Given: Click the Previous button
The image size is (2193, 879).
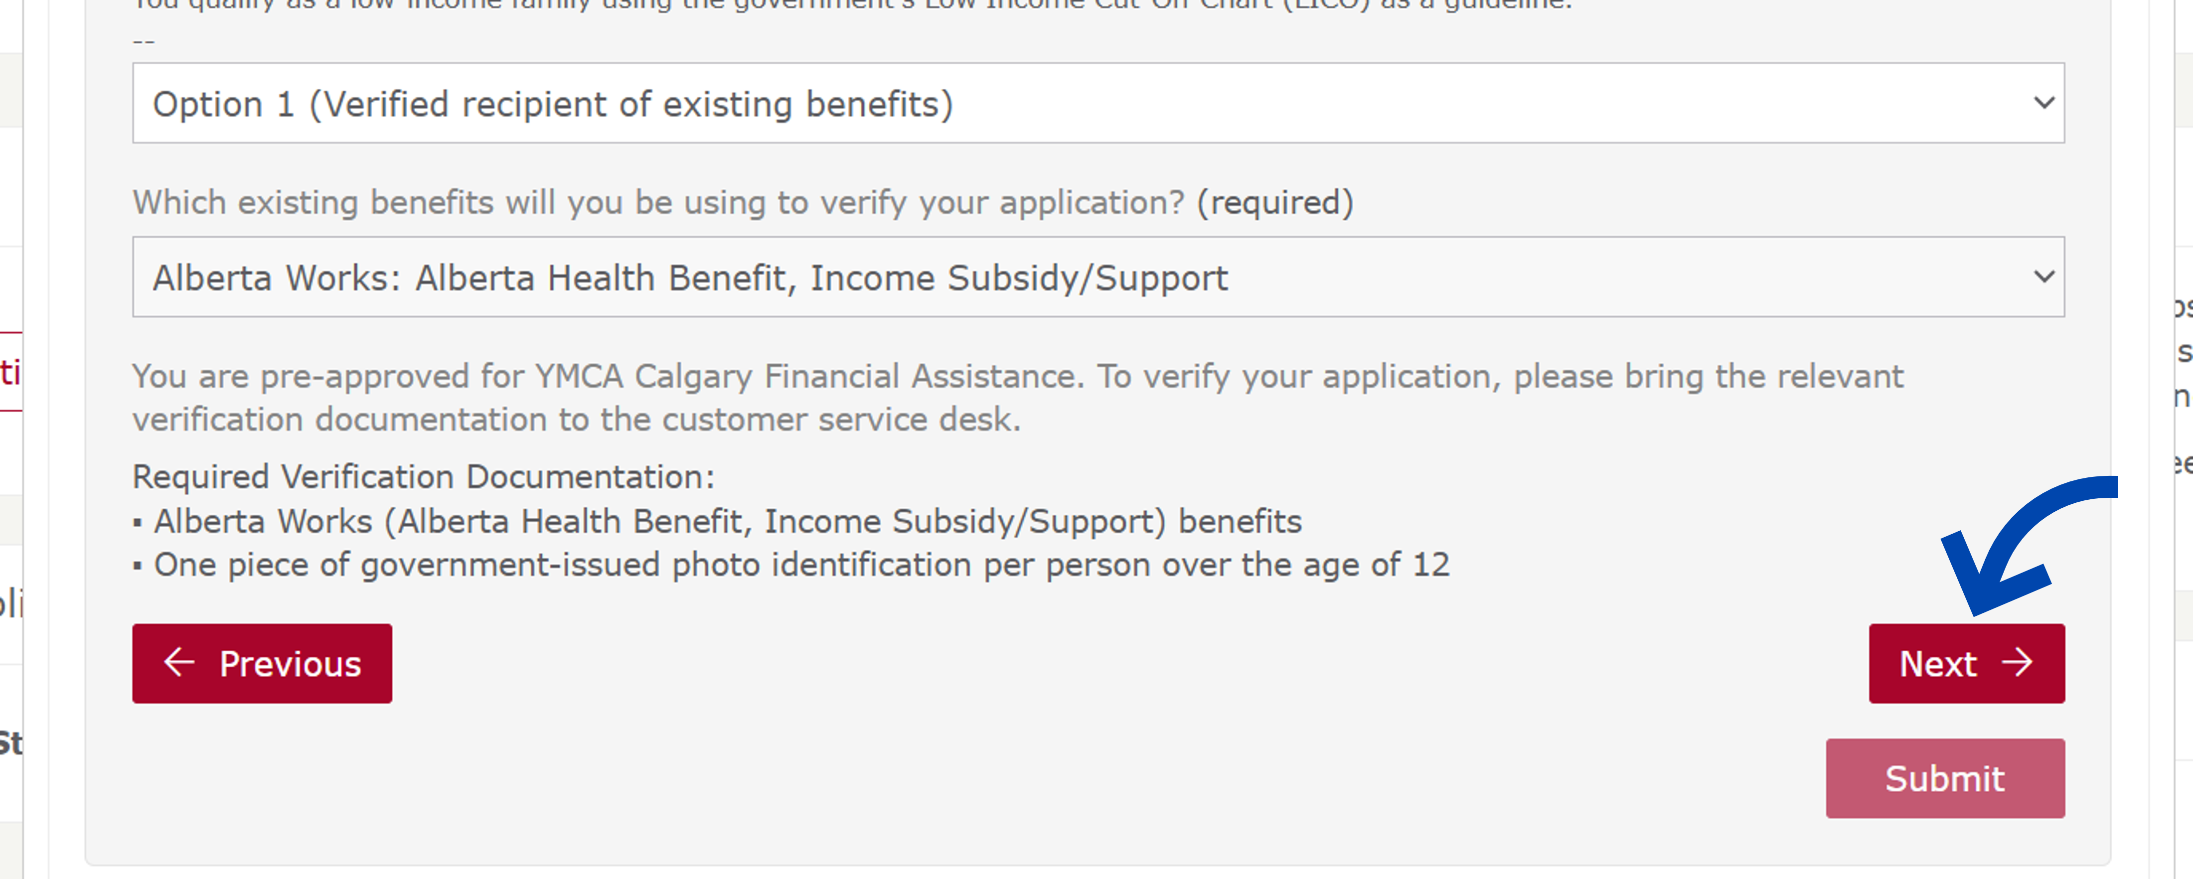Looking at the screenshot, I should (262, 664).
